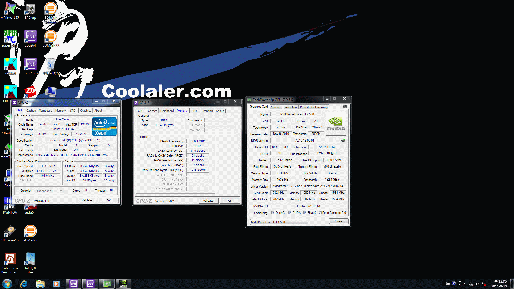This screenshot has height=289, width=514.
Task: Open Graphics tab in the right CPU-Z window
Action: click(x=207, y=111)
